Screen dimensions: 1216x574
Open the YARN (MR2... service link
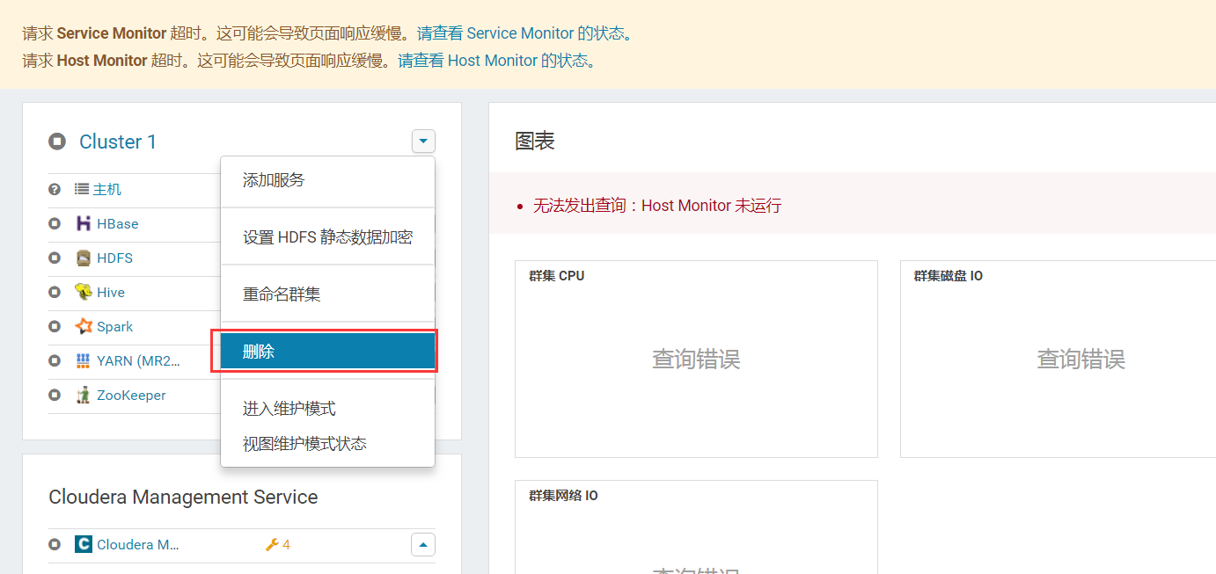point(138,361)
